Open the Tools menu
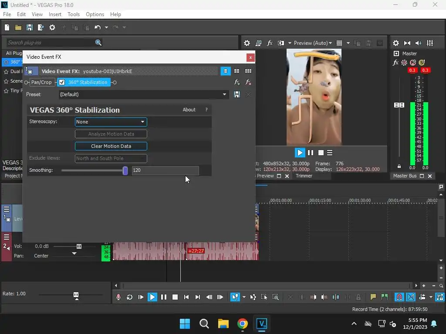Viewport: 446px width, 334px height. [x=74, y=14]
